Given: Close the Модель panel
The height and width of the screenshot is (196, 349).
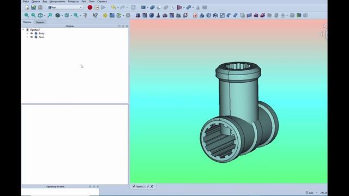Looking at the screenshot, I should [127, 26].
